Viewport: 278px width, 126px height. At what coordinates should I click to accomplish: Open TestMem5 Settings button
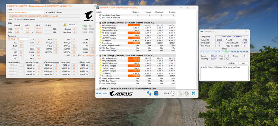pos(232,63)
